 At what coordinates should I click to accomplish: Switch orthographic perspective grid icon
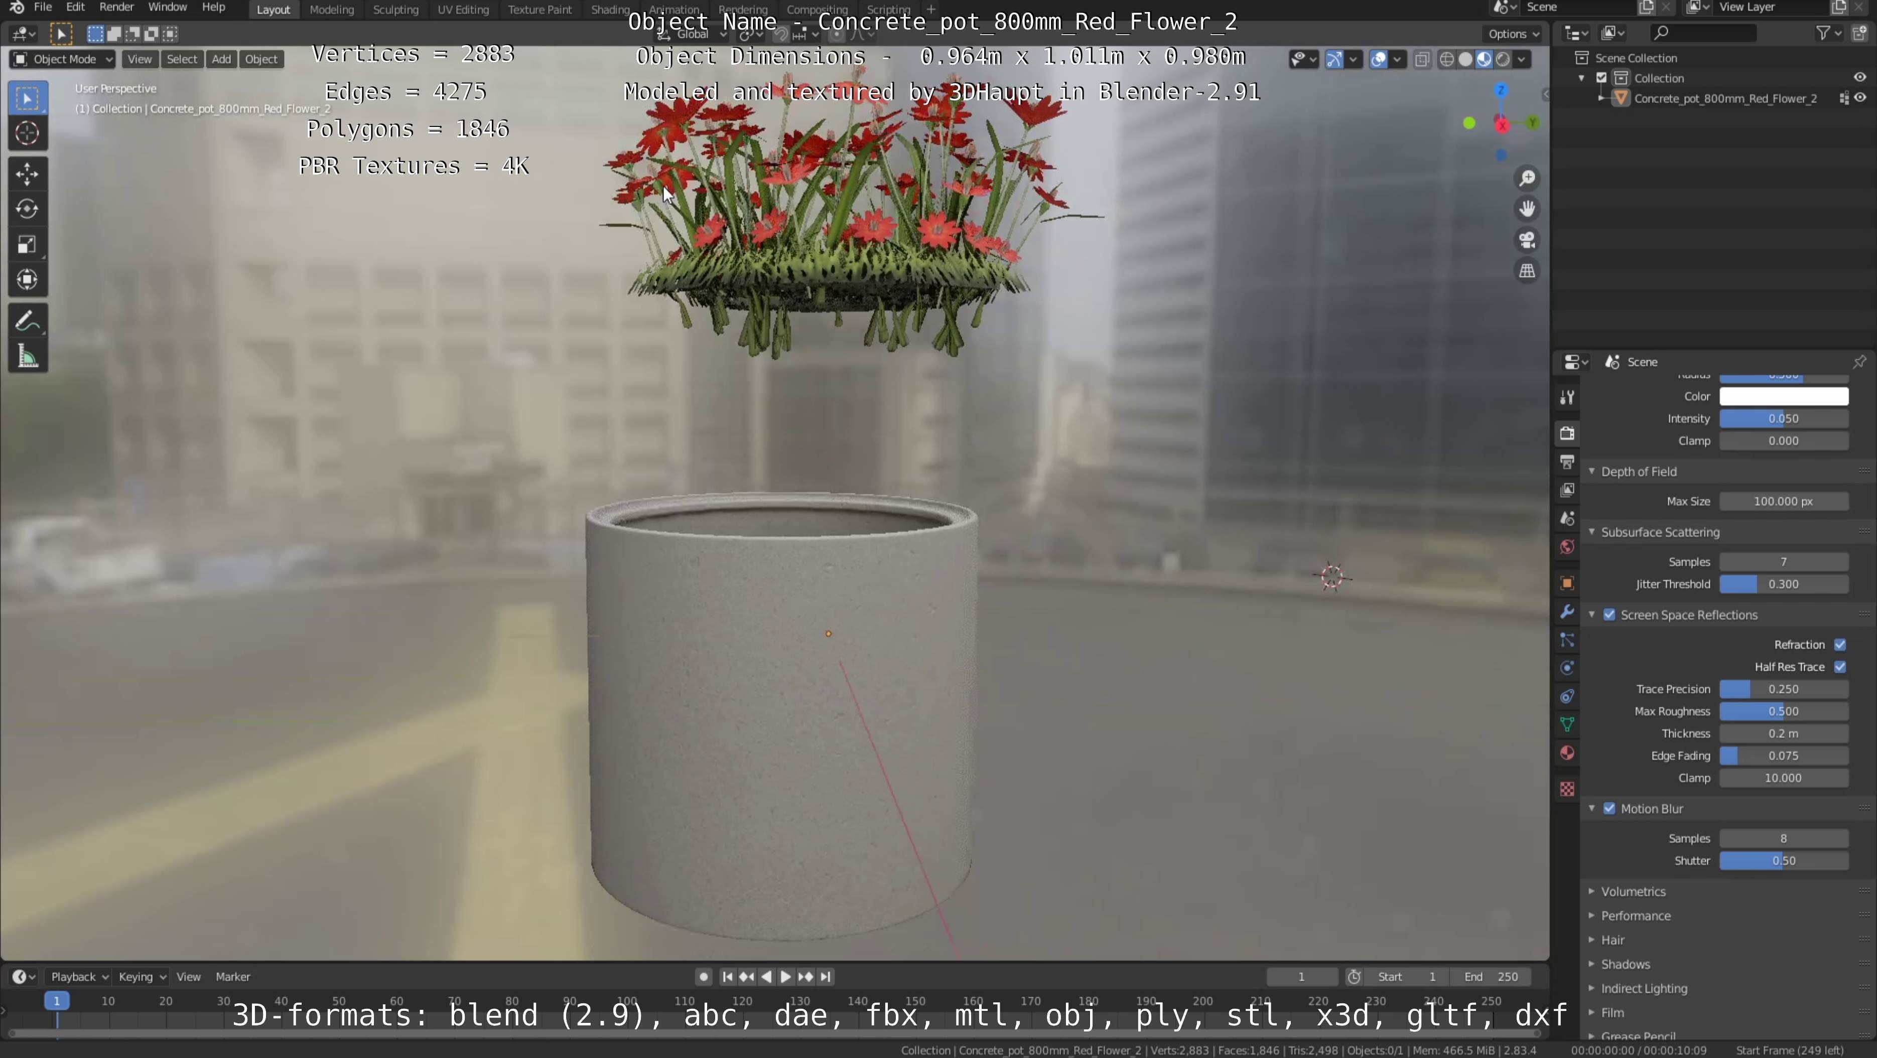pos(1527,271)
